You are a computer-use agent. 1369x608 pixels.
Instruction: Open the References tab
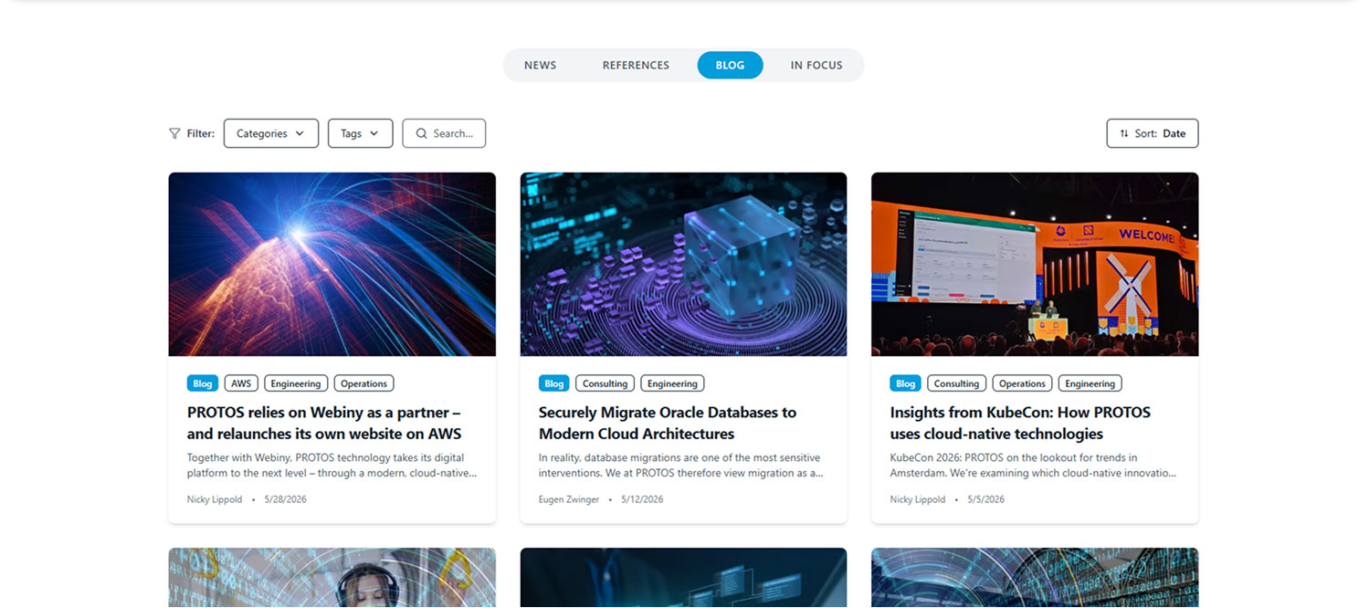tap(636, 65)
